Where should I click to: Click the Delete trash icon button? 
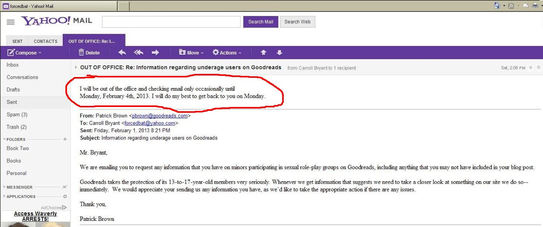point(89,53)
